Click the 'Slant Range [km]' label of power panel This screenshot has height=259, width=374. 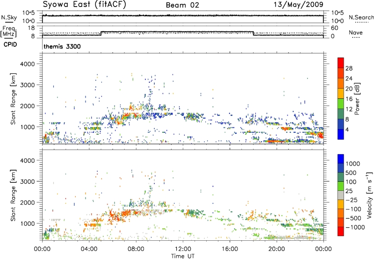(x=14, y=99)
